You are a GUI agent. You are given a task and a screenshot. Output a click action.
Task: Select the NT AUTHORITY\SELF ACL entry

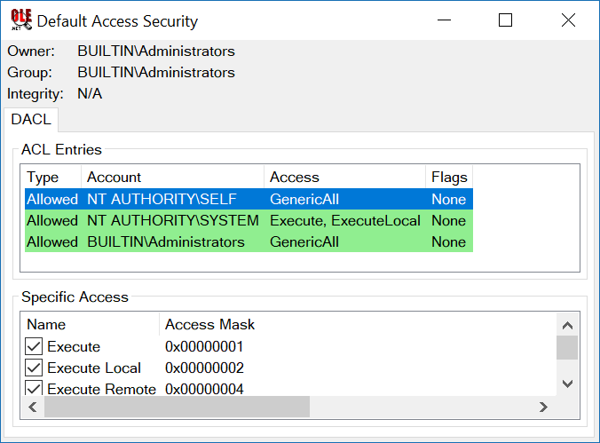[x=172, y=199]
